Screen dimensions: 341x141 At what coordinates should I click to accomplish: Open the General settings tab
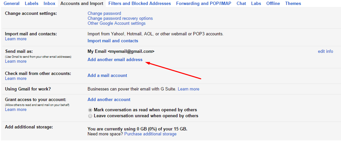[11, 4]
